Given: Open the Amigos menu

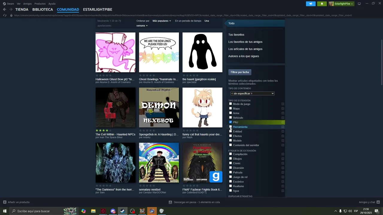Looking at the screenshot, I should 28,4.
